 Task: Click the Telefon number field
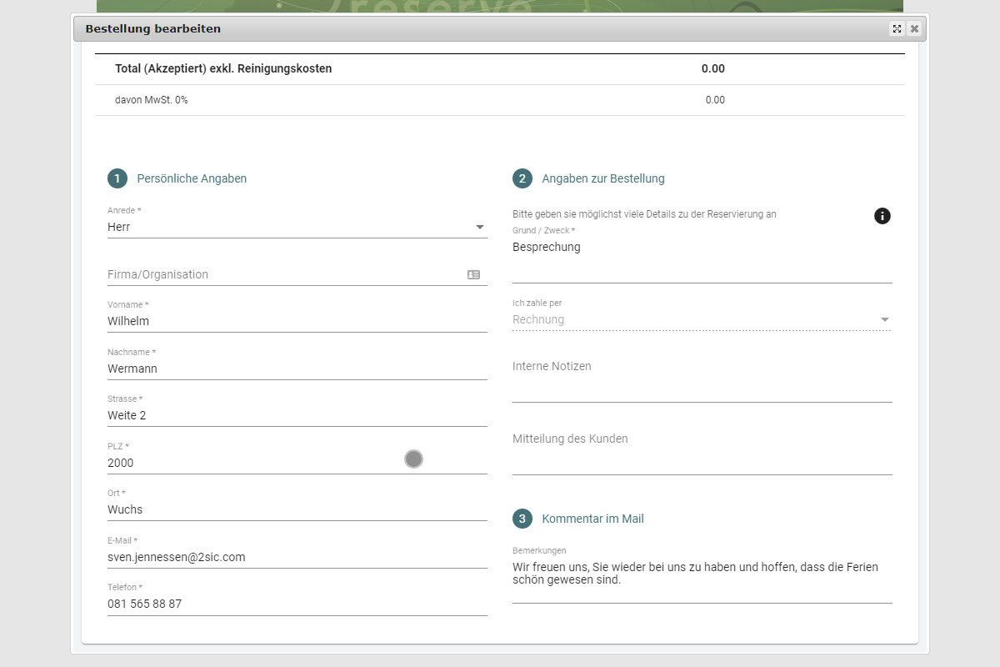click(x=296, y=604)
